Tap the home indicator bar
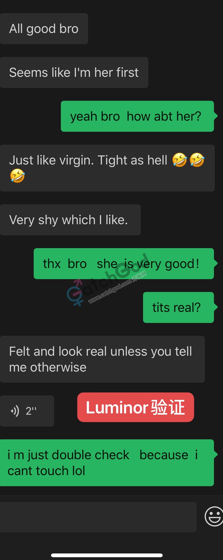 pyautogui.click(x=107, y=555)
